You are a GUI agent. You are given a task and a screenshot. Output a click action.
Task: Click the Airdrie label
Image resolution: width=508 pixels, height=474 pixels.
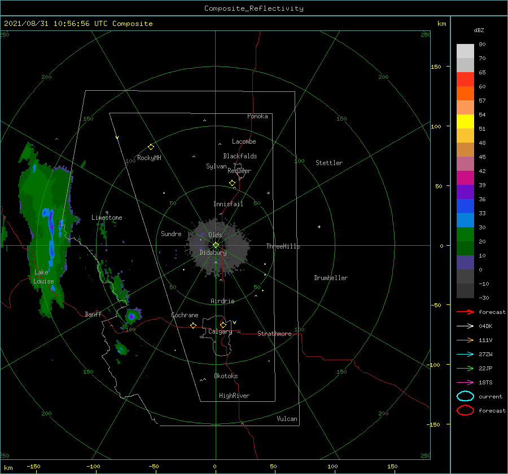[x=222, y=301]
